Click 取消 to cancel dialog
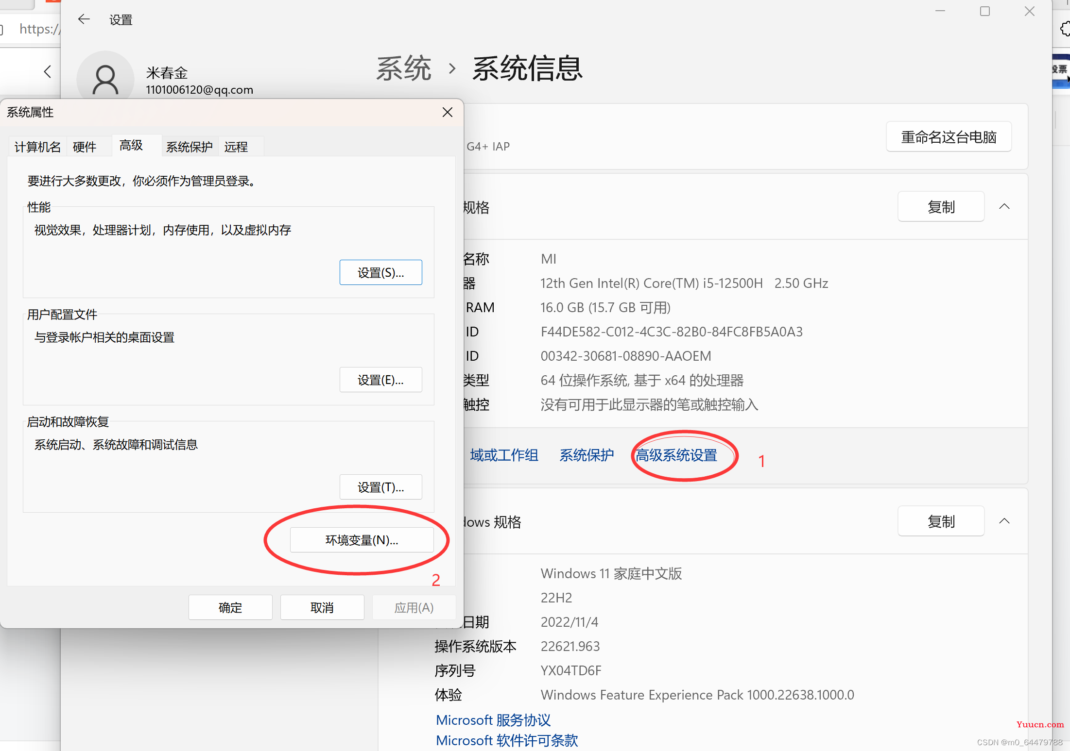The height and width of the screenshot is (751, 1070). [322, 607]
